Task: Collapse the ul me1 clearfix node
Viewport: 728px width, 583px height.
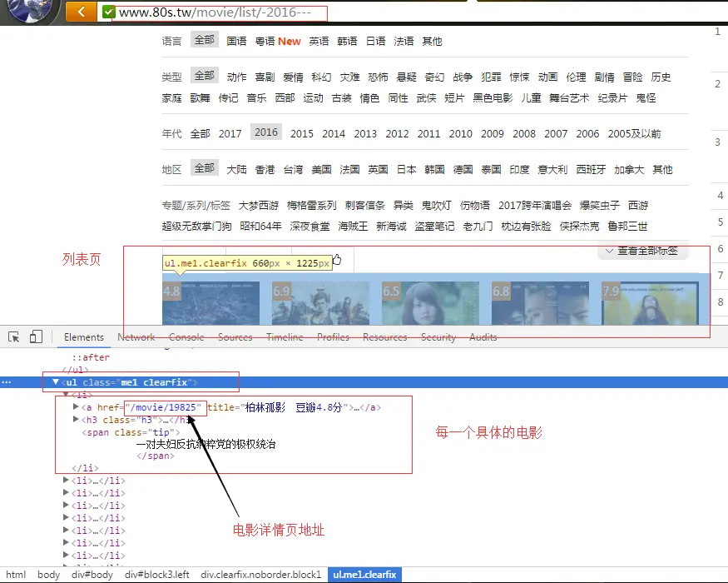Action: [x=56, y=381]
